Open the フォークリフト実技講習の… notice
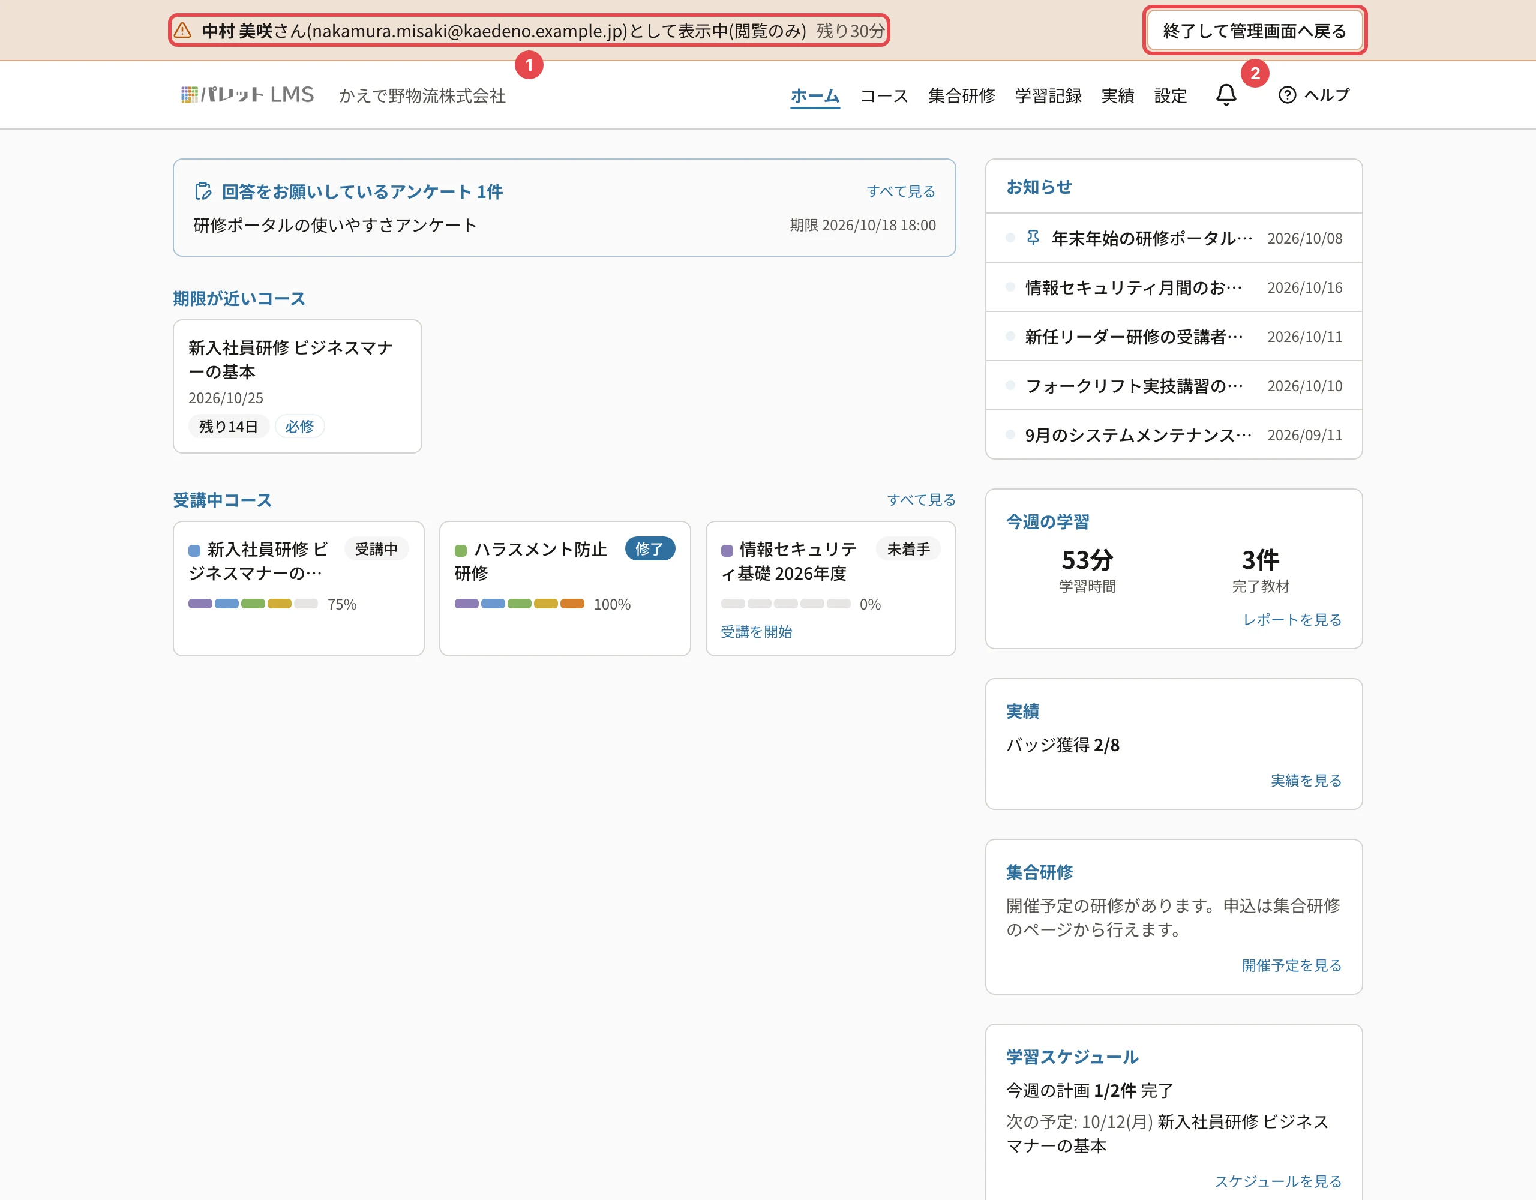 pos(1174,385)
